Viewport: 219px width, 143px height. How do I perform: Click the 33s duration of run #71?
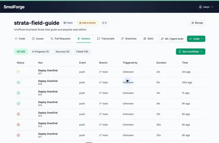[x=158, y=135]
